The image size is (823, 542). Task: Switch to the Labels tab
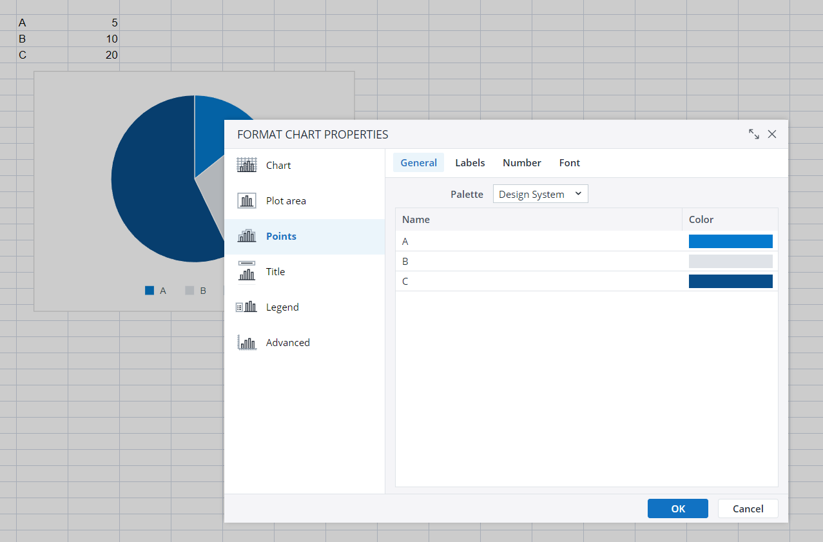tap(470, 163)
